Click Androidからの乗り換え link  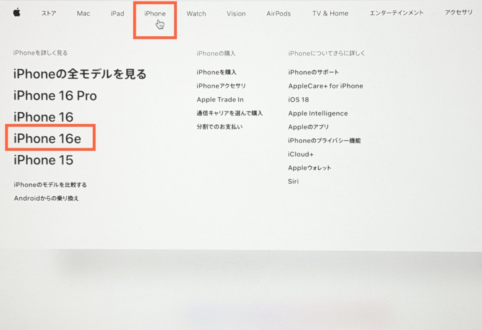[x=46, y=198]
